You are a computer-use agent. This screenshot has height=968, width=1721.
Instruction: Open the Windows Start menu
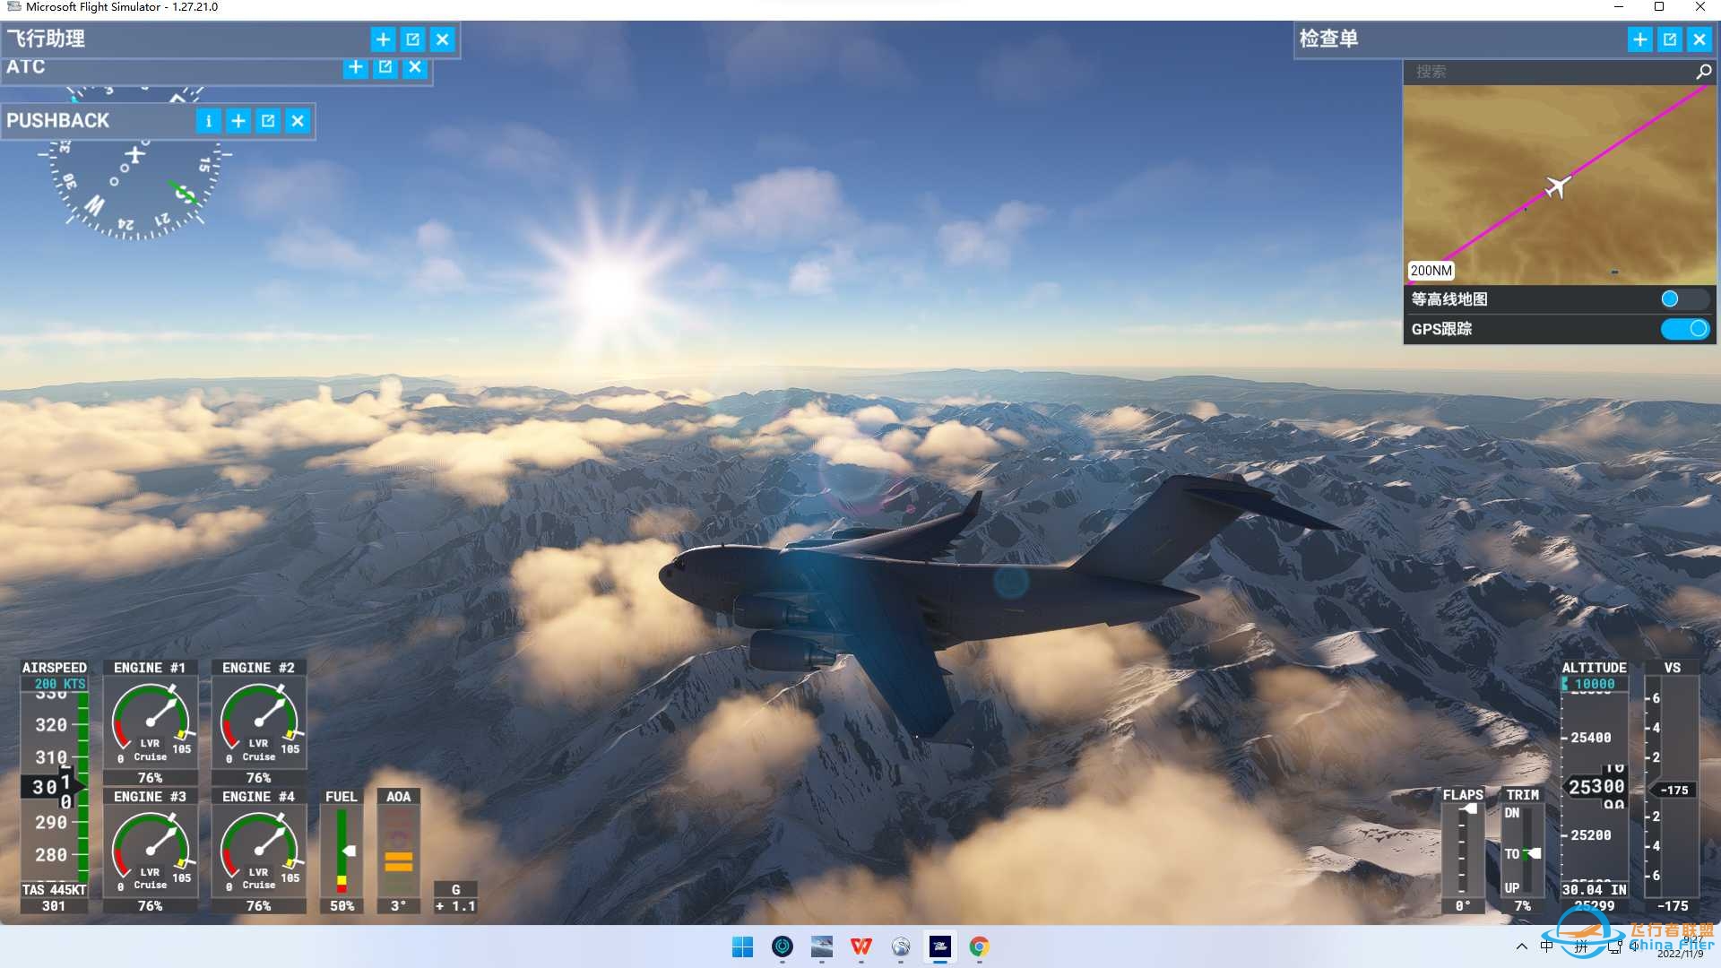(742, 946)
